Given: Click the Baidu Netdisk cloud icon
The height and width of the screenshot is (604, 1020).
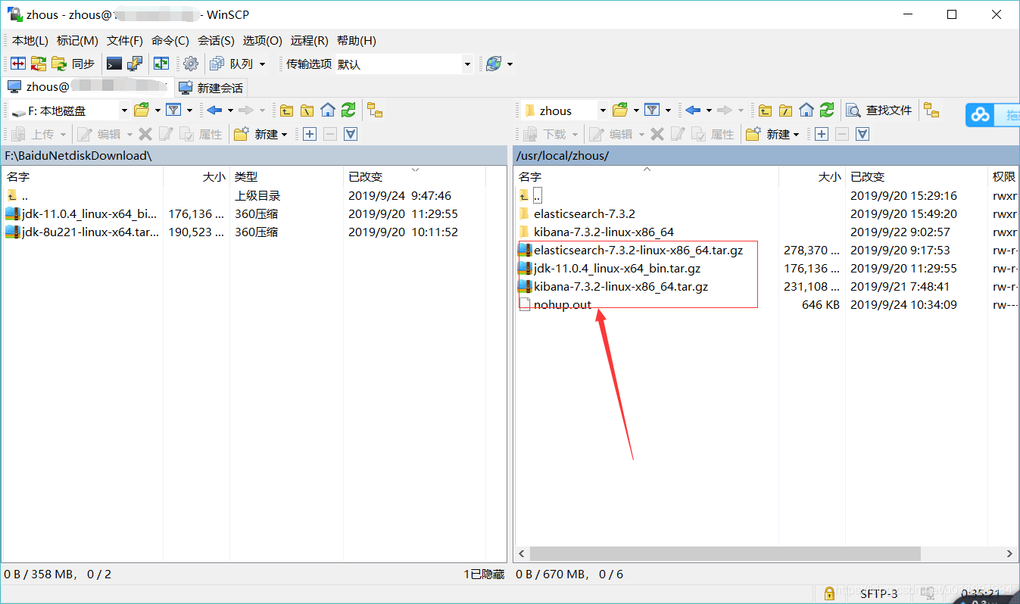Looking at the screenshot, I should [981, 115].
